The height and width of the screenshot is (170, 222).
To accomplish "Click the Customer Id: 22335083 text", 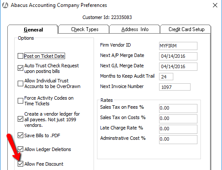I will [107, 17].
